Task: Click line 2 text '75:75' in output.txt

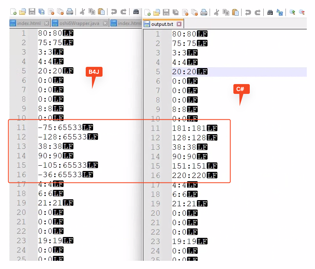Action: [184, 43]
